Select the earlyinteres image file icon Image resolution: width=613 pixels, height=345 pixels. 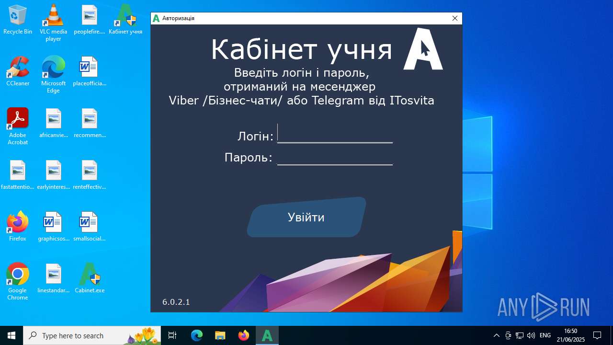53,175
